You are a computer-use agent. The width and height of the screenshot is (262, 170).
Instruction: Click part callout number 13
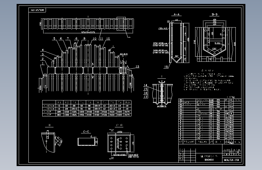[x=137, y=67]
